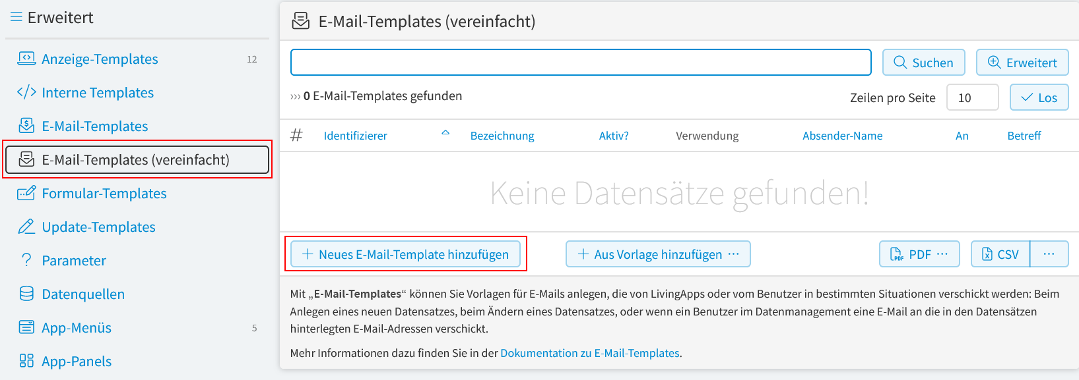Click the count badge 12 beside Anzeige-Templates
1079x380 pixels.
[252, 59]
